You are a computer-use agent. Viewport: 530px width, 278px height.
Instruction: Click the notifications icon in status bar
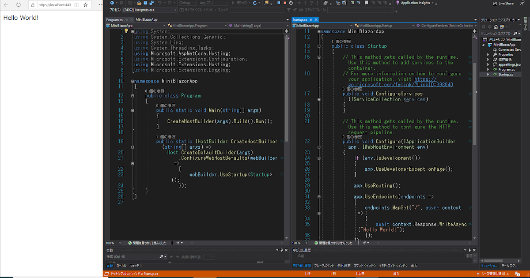[x=517, y=274]
